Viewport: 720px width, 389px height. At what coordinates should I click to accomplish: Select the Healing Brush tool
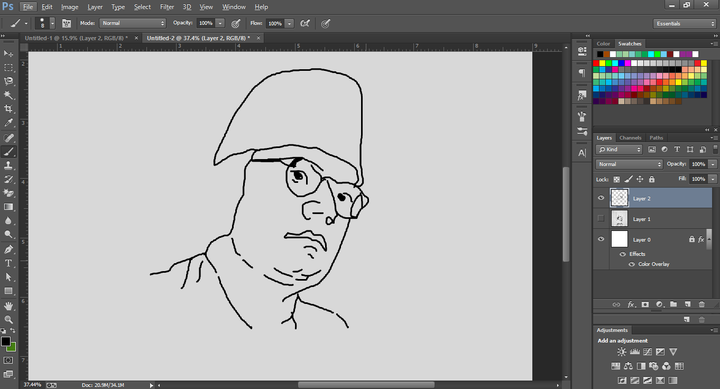(x=8, y=138)
